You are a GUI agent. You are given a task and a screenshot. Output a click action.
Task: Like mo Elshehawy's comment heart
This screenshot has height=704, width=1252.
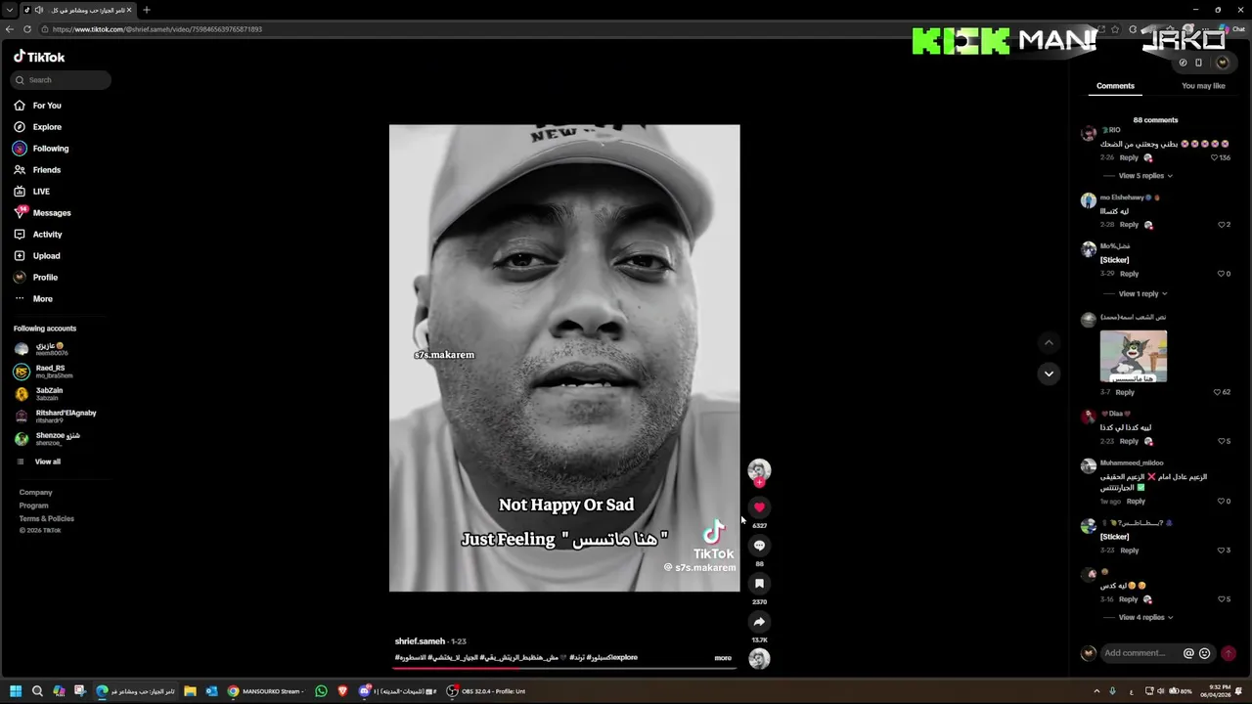click(1222, 225)
